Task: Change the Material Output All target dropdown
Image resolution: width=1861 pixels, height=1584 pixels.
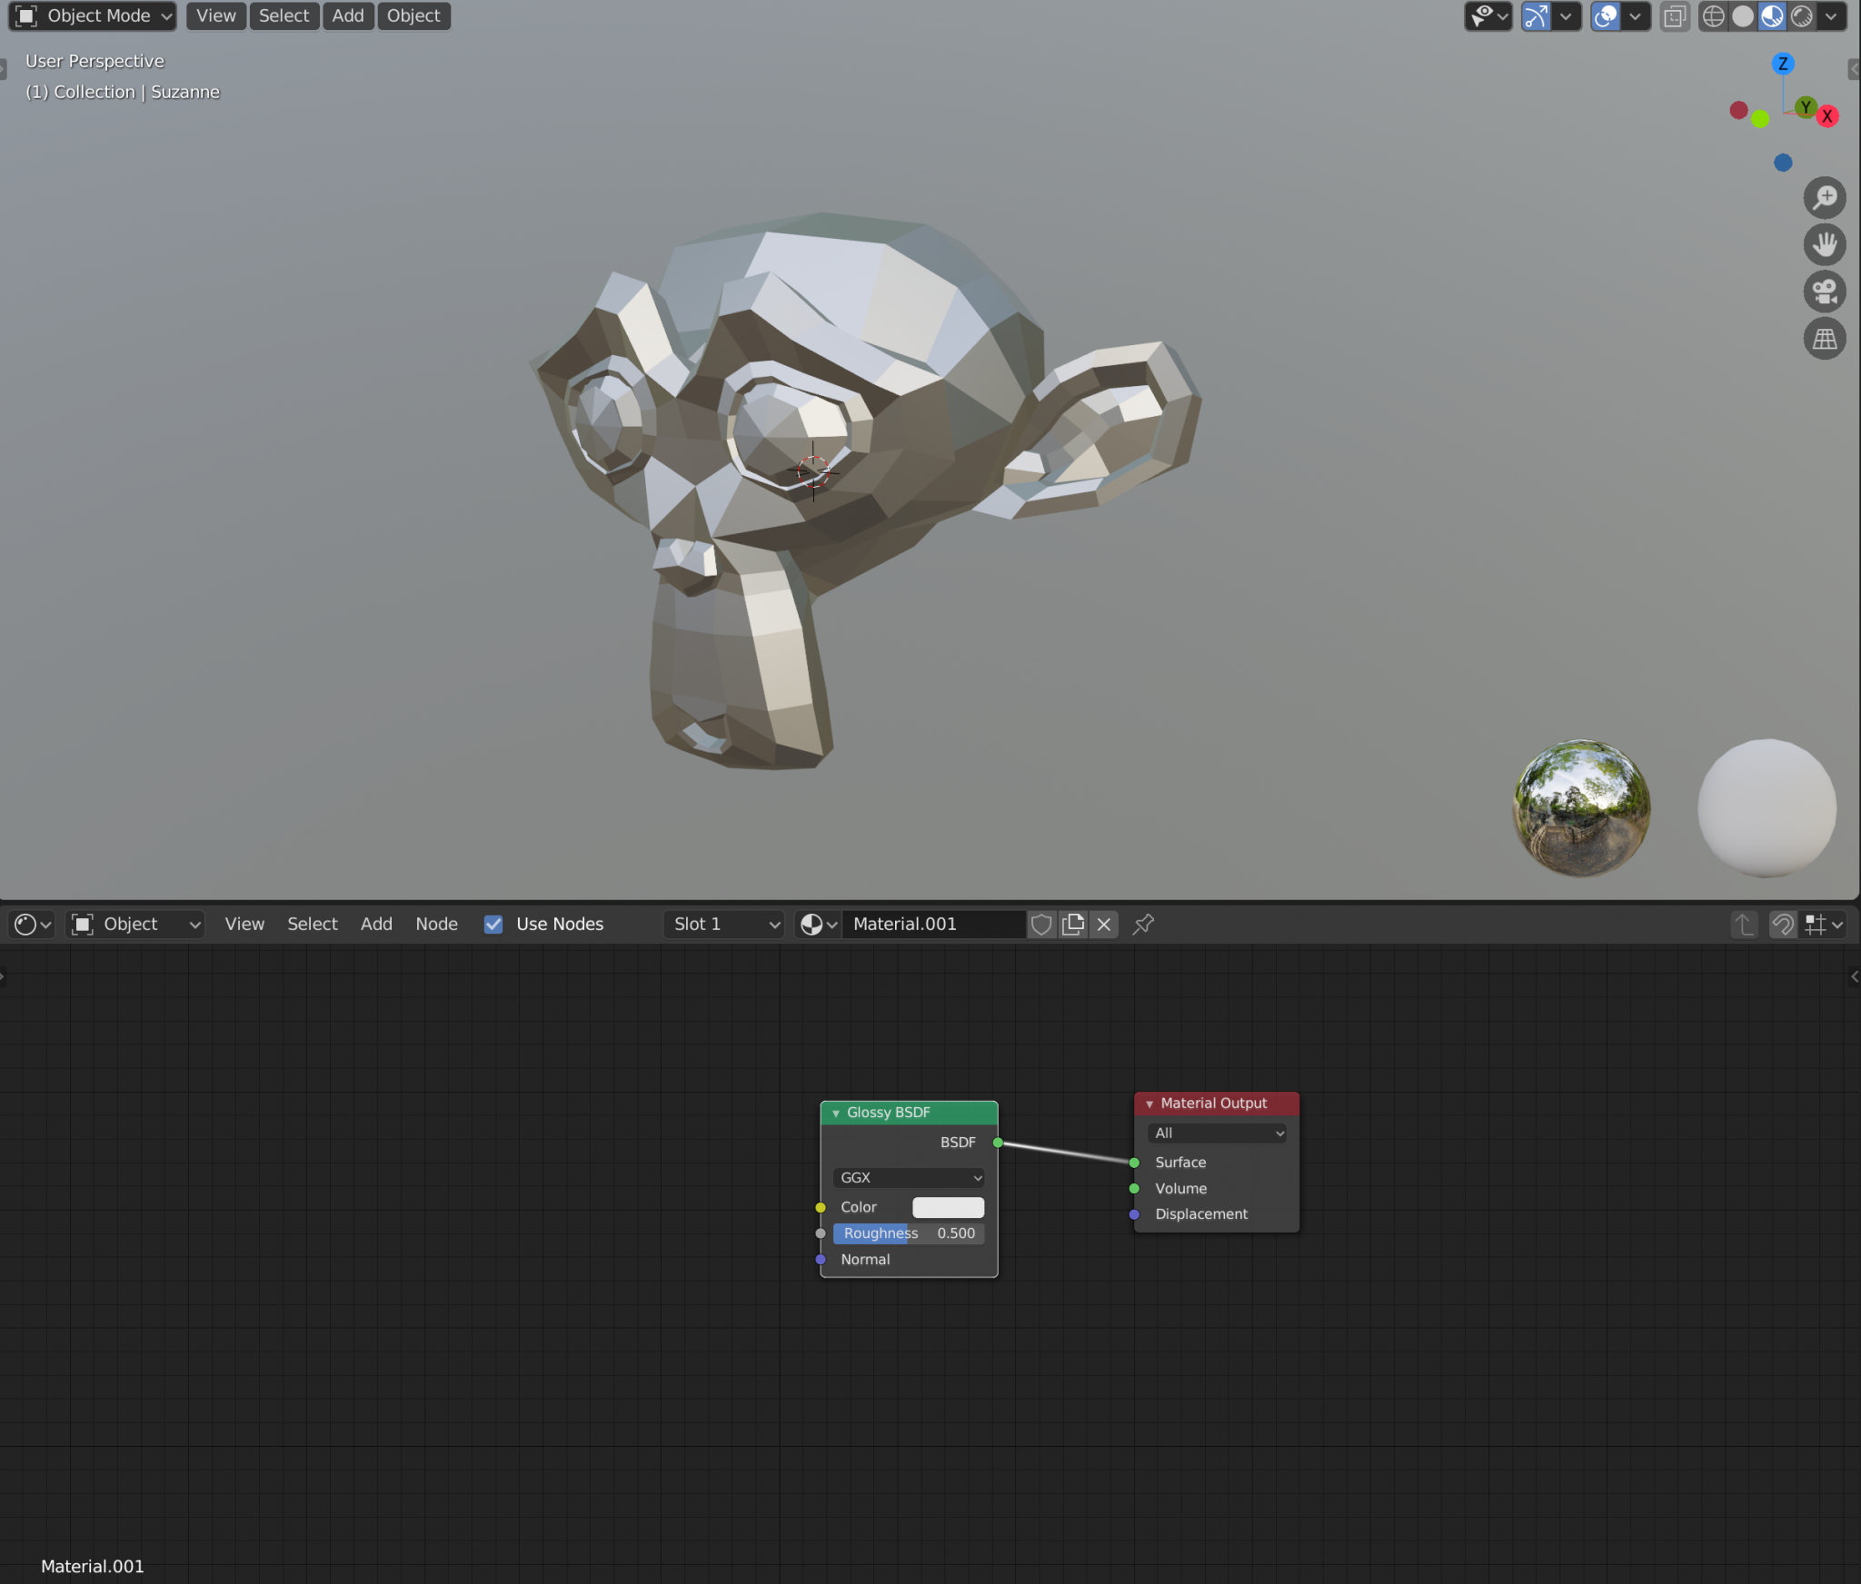Action: [1216, 1133]
